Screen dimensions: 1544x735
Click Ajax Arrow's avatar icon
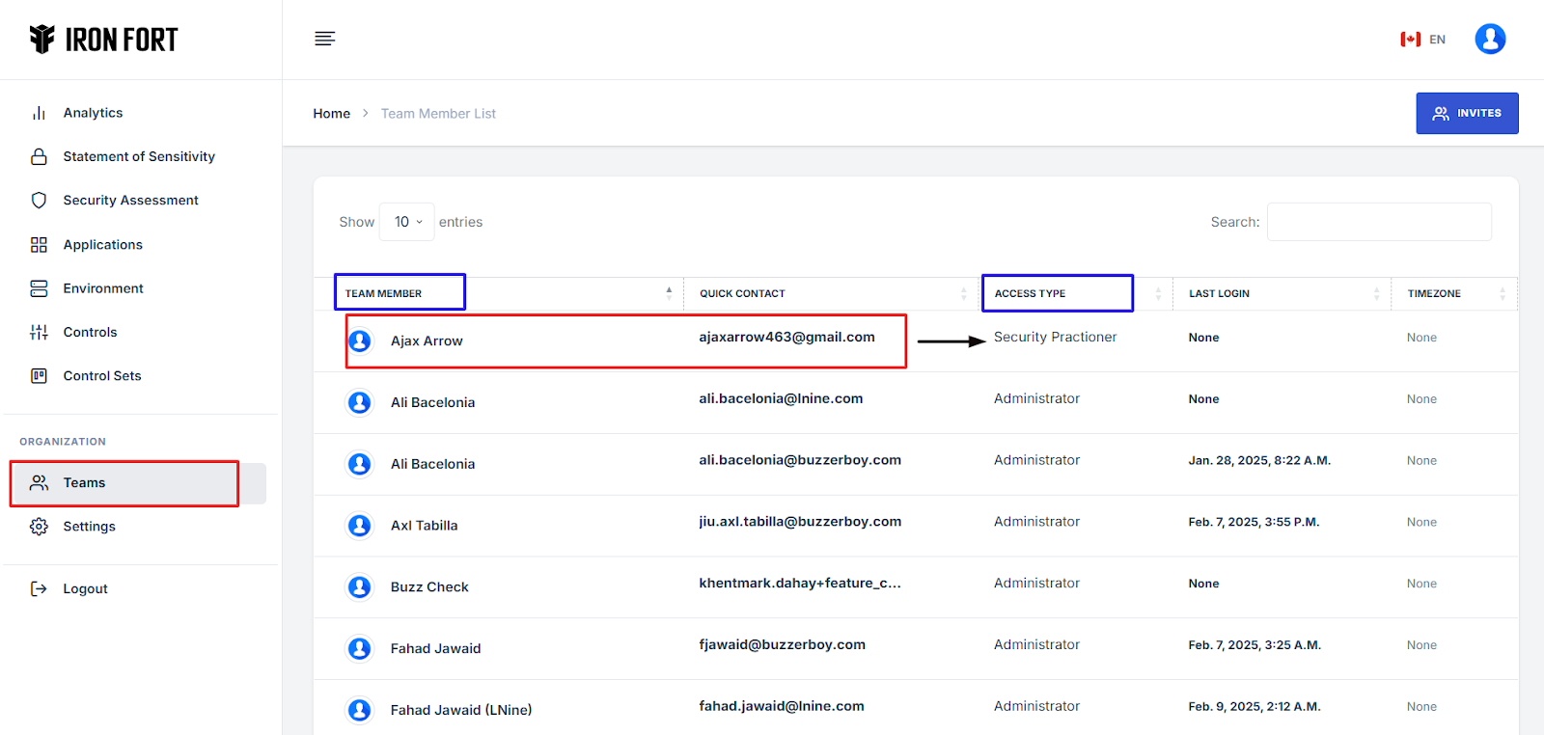coord(360,340)
